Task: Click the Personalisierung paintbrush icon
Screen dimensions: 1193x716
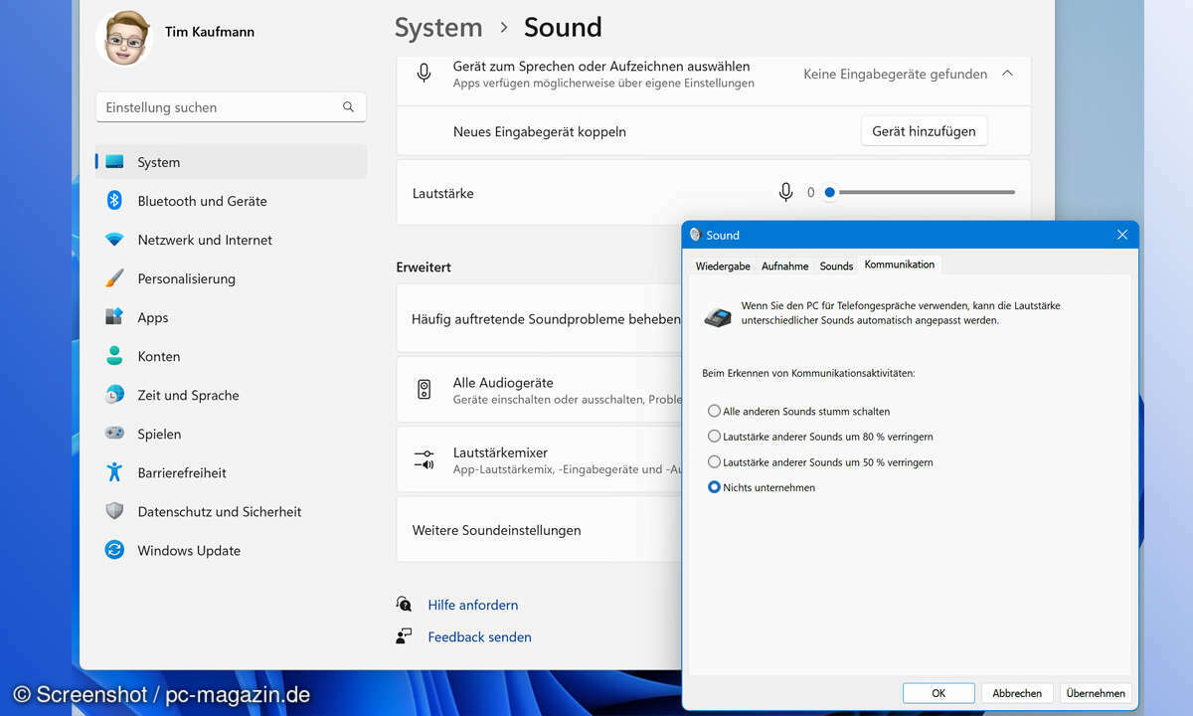Action: coord(114,278)
